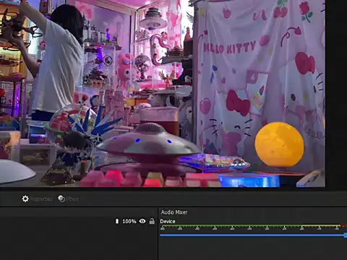Open the Filters dialog for the source
This screenshot has width=347, height=260.
tap(69, 199)
